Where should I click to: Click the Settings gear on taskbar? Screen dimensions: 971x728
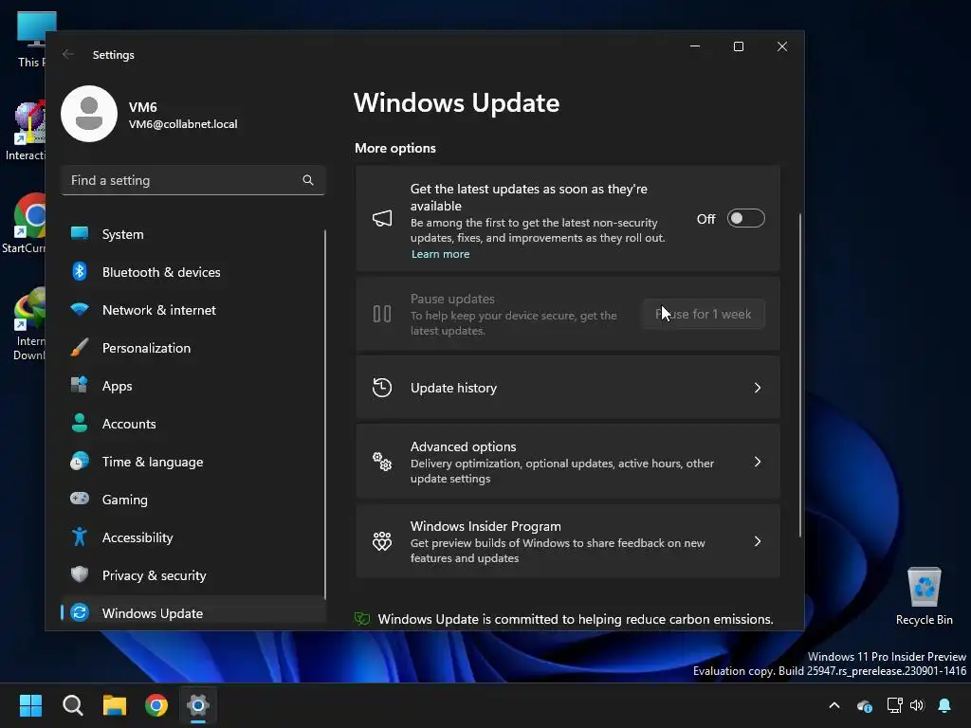tap(198, 705)
